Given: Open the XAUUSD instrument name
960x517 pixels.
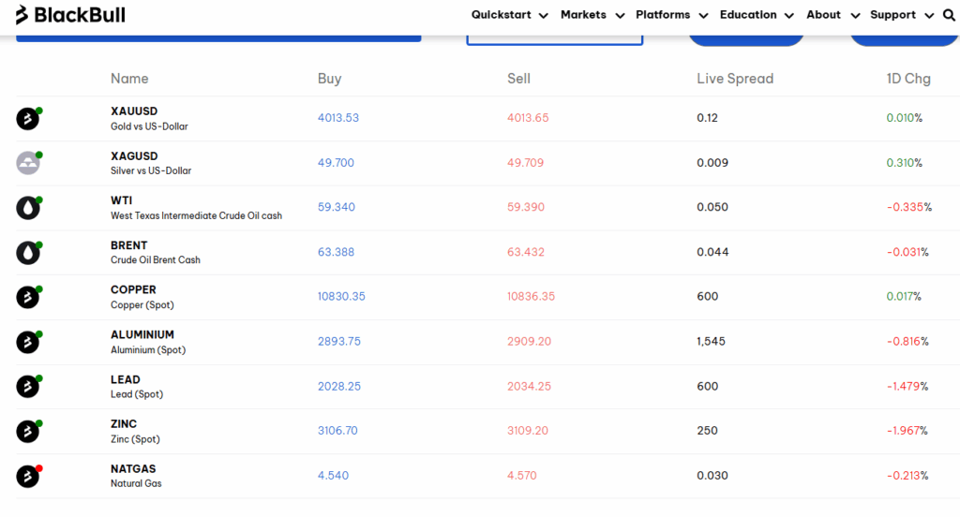Looking at the screenshot, I should (x=134, y=111).
